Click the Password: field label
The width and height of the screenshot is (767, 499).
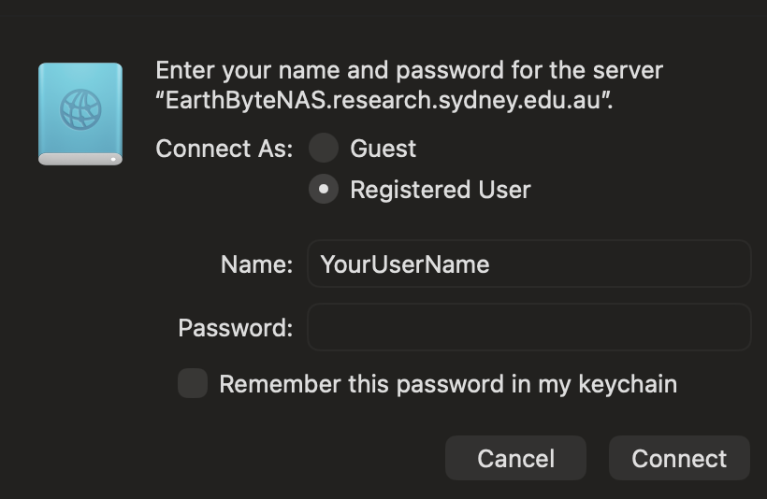(x=235, y=328)
